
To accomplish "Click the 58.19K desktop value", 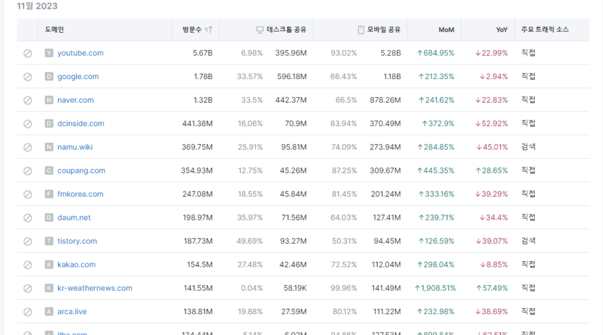I will (295, 287).
